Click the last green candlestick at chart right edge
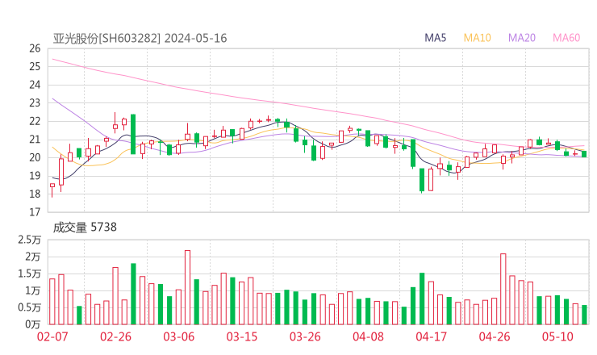This screenshot has width=597, height=355. [584, 154]
